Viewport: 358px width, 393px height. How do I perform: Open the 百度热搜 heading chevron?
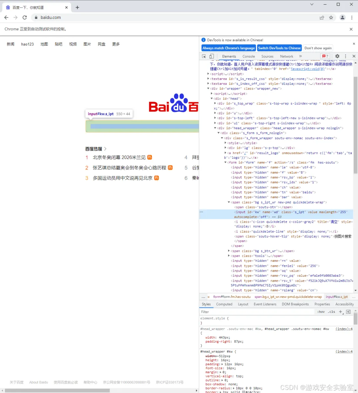(x=105, y=149)
